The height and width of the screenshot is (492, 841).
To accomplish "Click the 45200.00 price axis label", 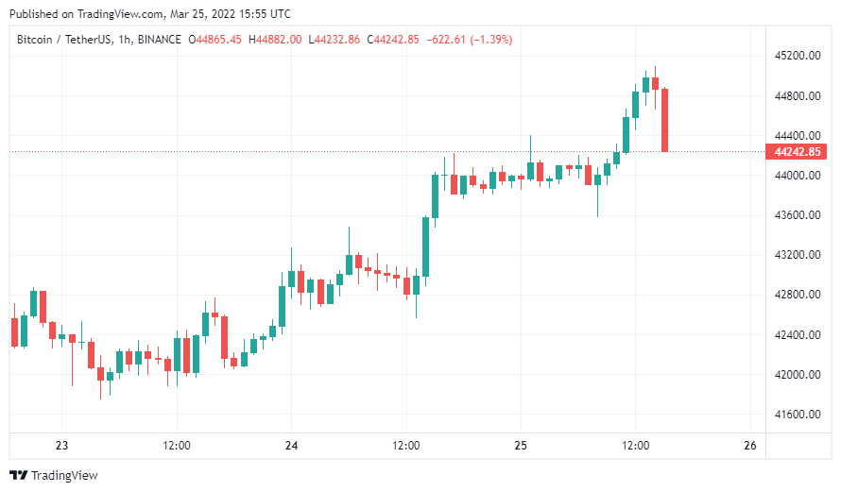I will tap(798, 56).
